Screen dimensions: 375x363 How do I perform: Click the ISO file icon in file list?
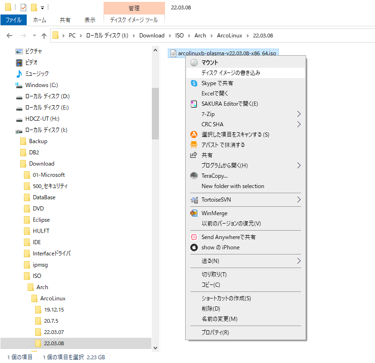pos(173,53)
